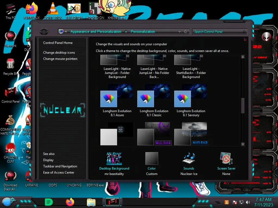
Task: Open Control Panel desktop icon
Action: click(x=11, y=95)
